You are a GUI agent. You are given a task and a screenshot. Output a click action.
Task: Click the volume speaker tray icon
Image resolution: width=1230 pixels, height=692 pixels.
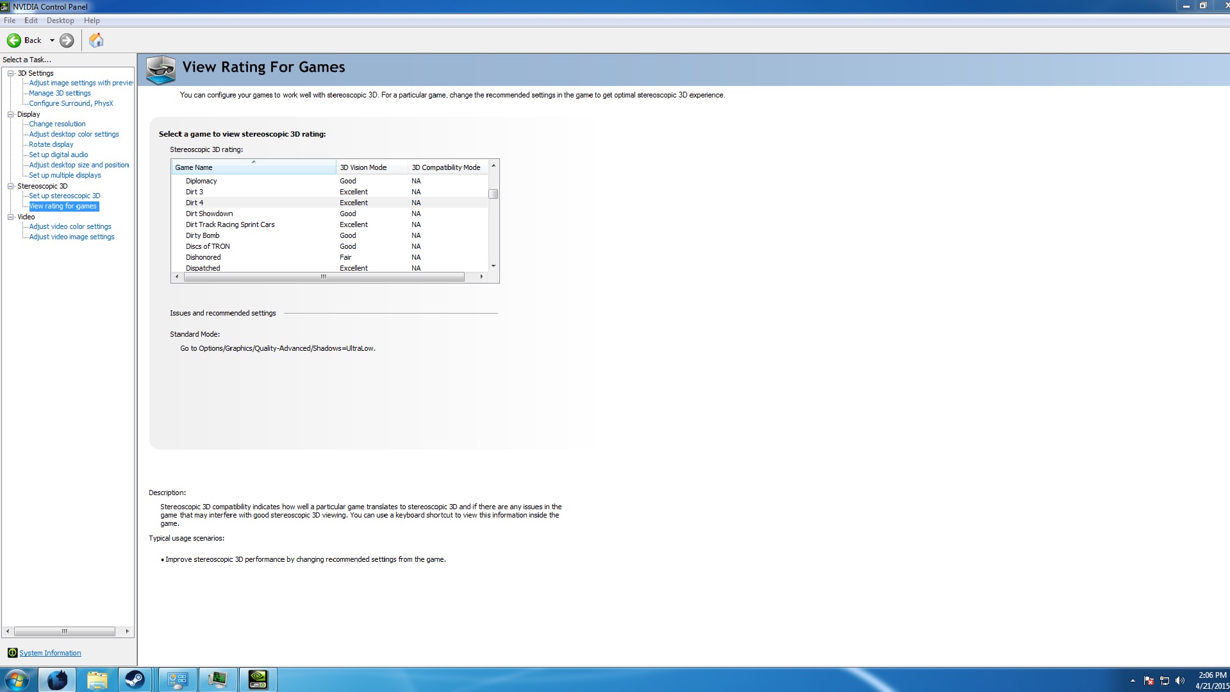pos(1179,680)
